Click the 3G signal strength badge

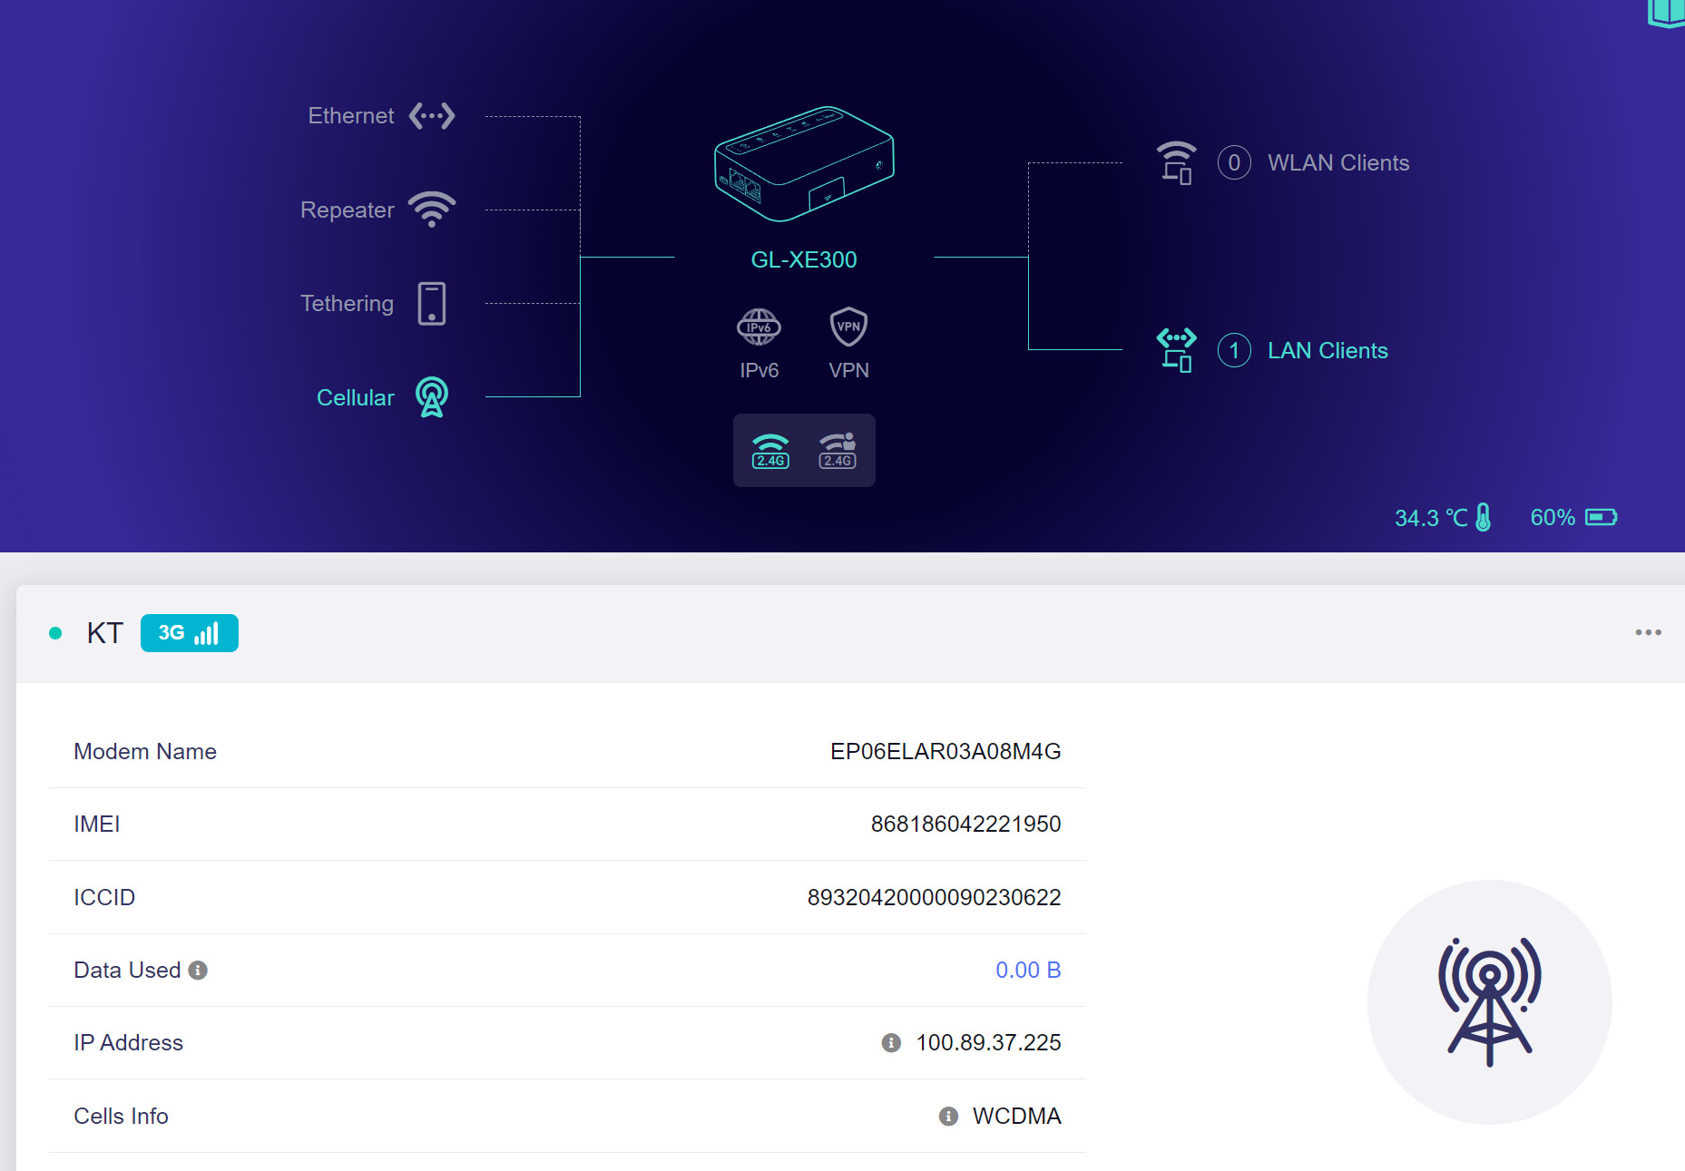[x=190, y=633]
